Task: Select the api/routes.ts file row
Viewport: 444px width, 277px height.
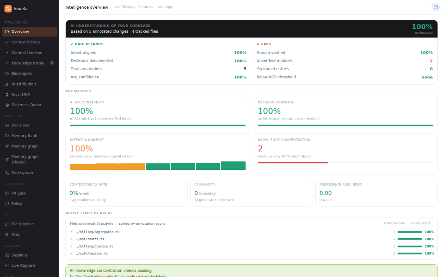Action: coord(252,239)
